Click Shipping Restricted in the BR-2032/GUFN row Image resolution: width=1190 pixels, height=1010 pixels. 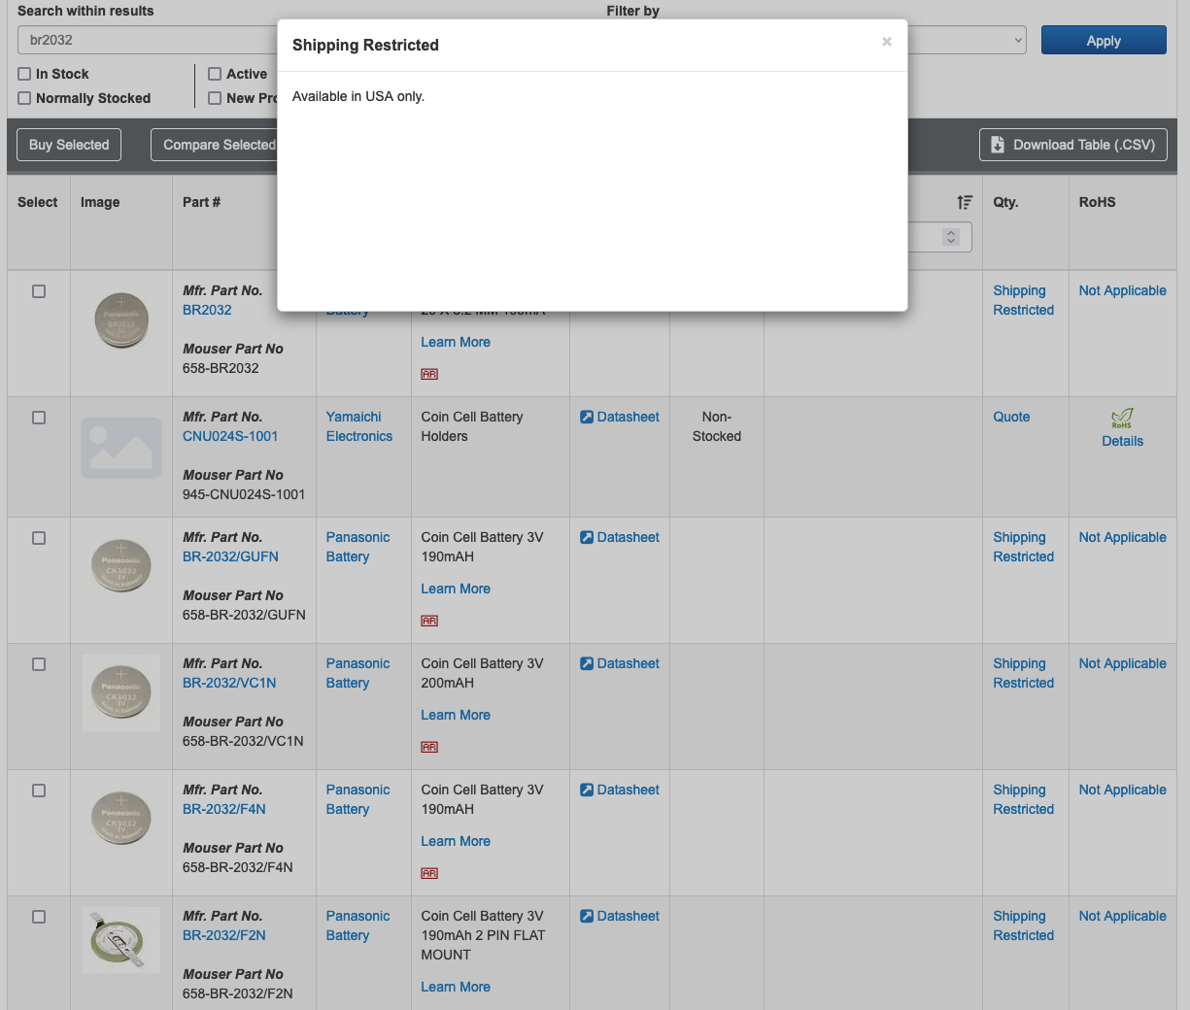click(x=1023, y=547)
